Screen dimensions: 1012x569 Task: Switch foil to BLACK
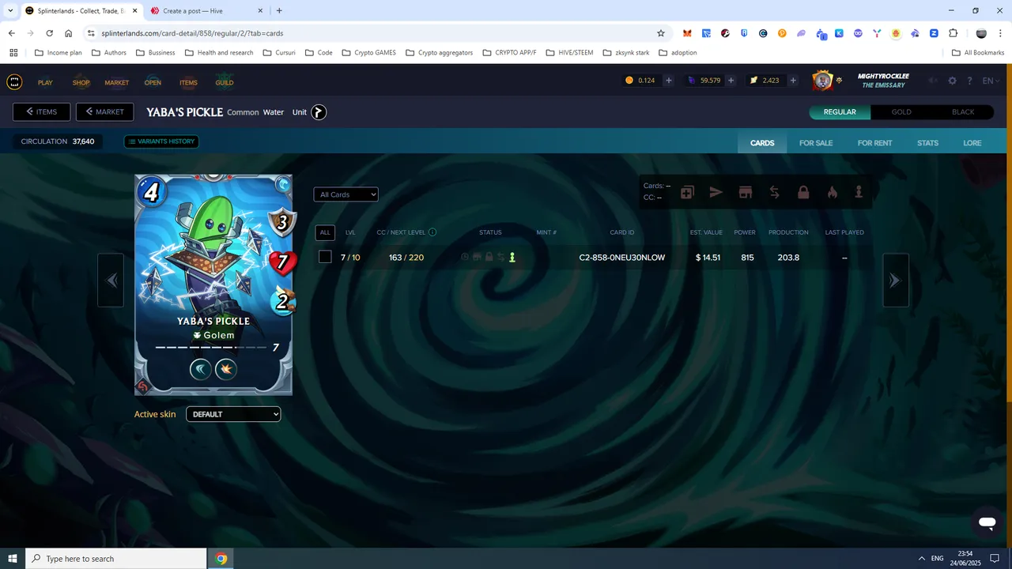pos(963,112)
